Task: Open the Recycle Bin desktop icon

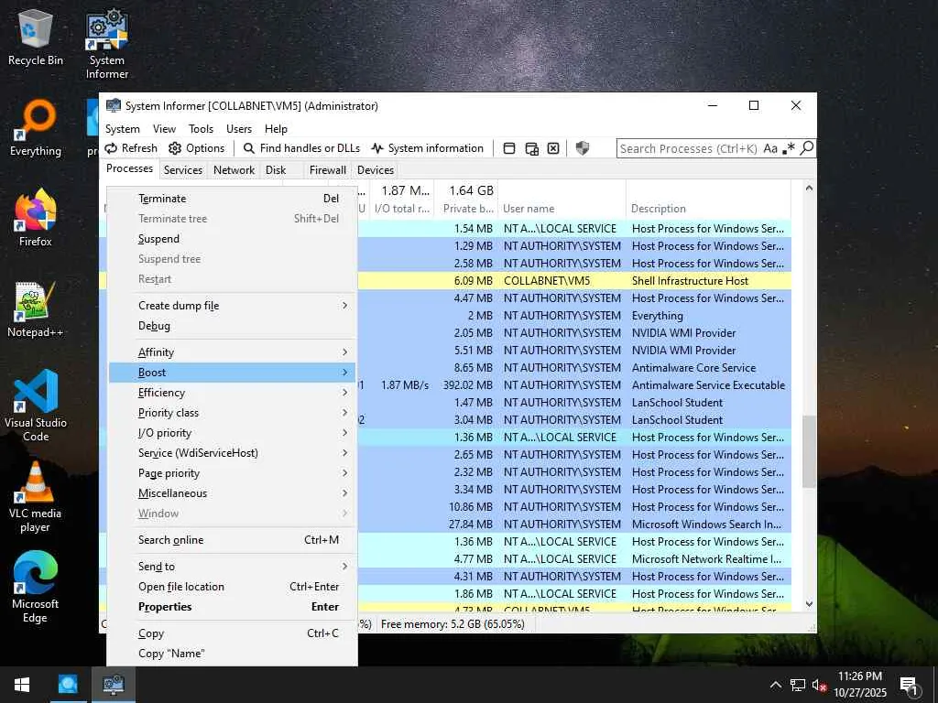Action: pyautogui.click(x=36, y=37)
